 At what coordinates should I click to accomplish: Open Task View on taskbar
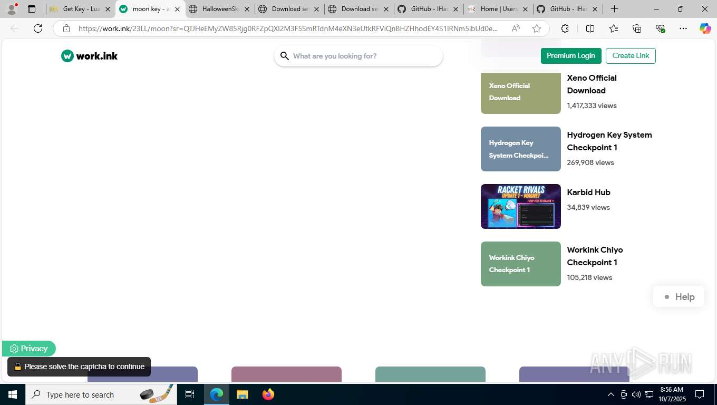pos(190,394)
